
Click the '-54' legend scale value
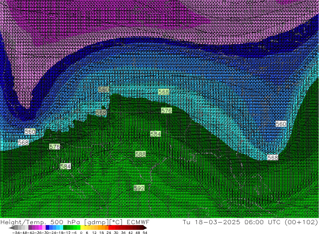pyautogui.click(x=16, y=233)
